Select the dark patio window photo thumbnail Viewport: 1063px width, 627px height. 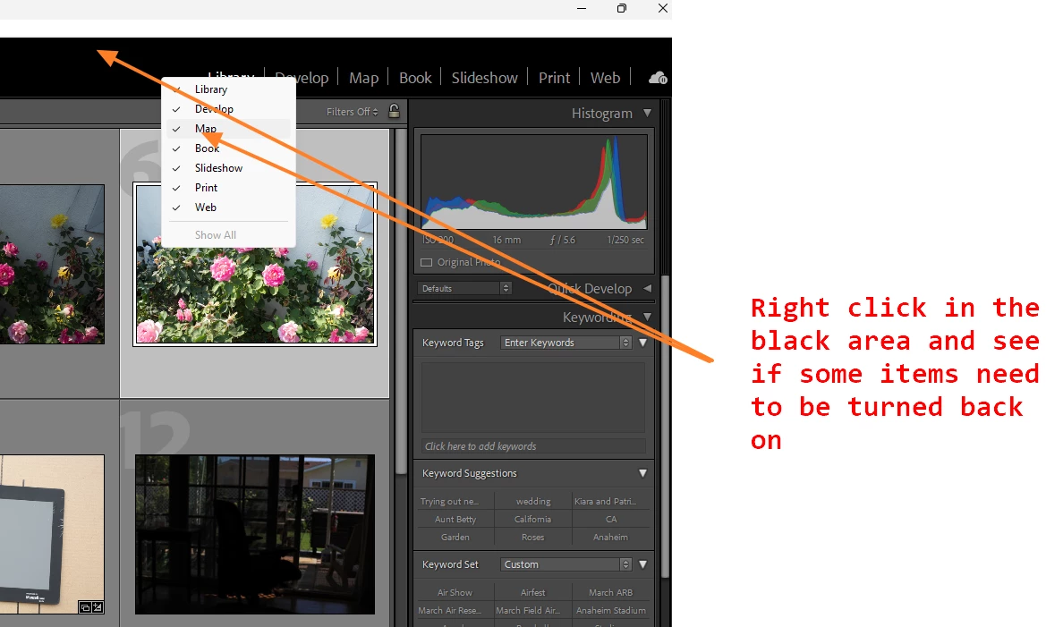(x=255, y=535)
